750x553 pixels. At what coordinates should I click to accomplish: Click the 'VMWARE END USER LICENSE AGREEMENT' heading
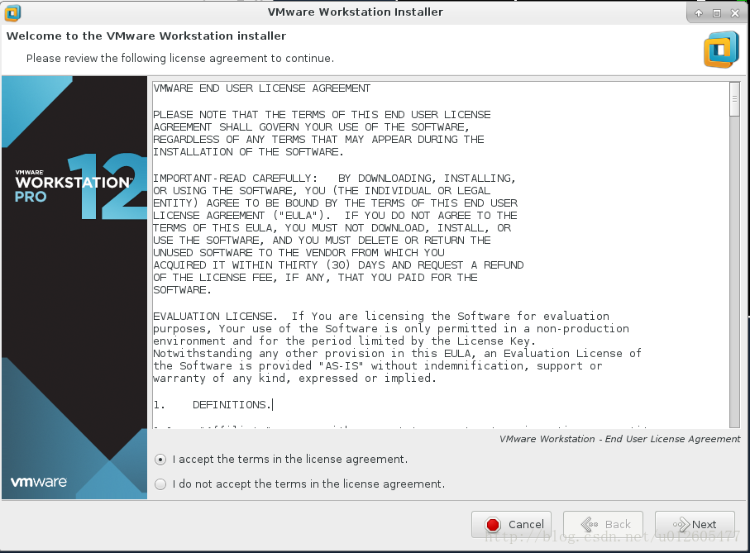pyautogui.click(x=261, y=88)
